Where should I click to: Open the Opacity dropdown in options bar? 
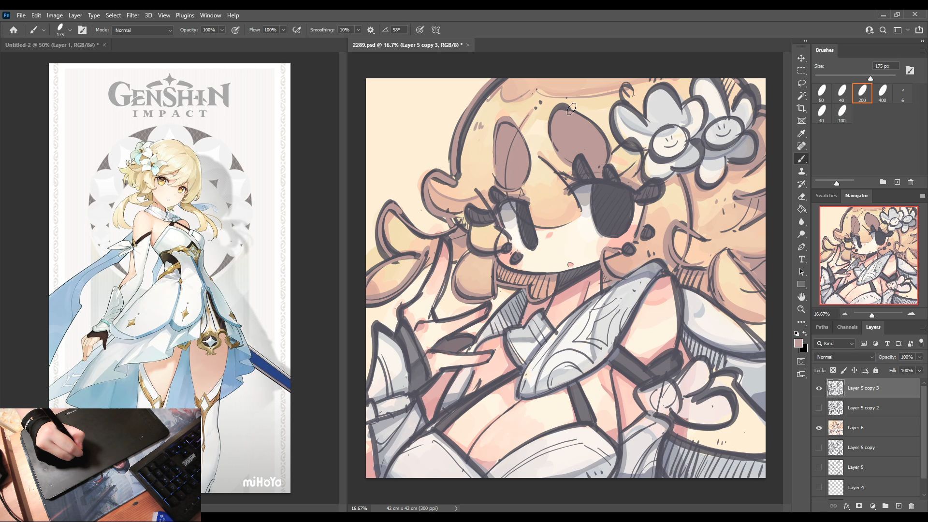[222, 30]
